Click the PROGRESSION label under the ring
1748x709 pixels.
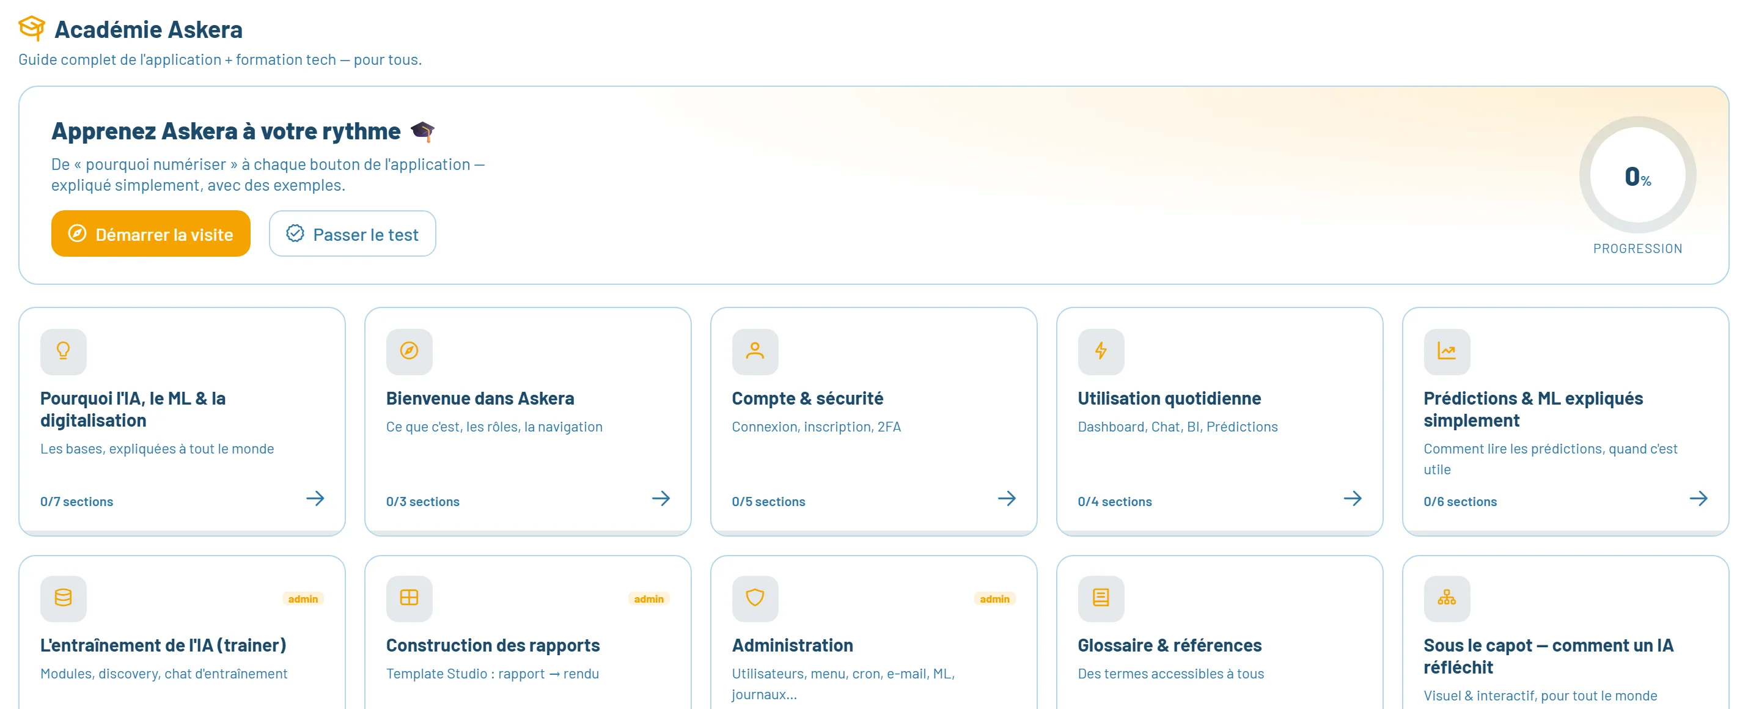1637,248
